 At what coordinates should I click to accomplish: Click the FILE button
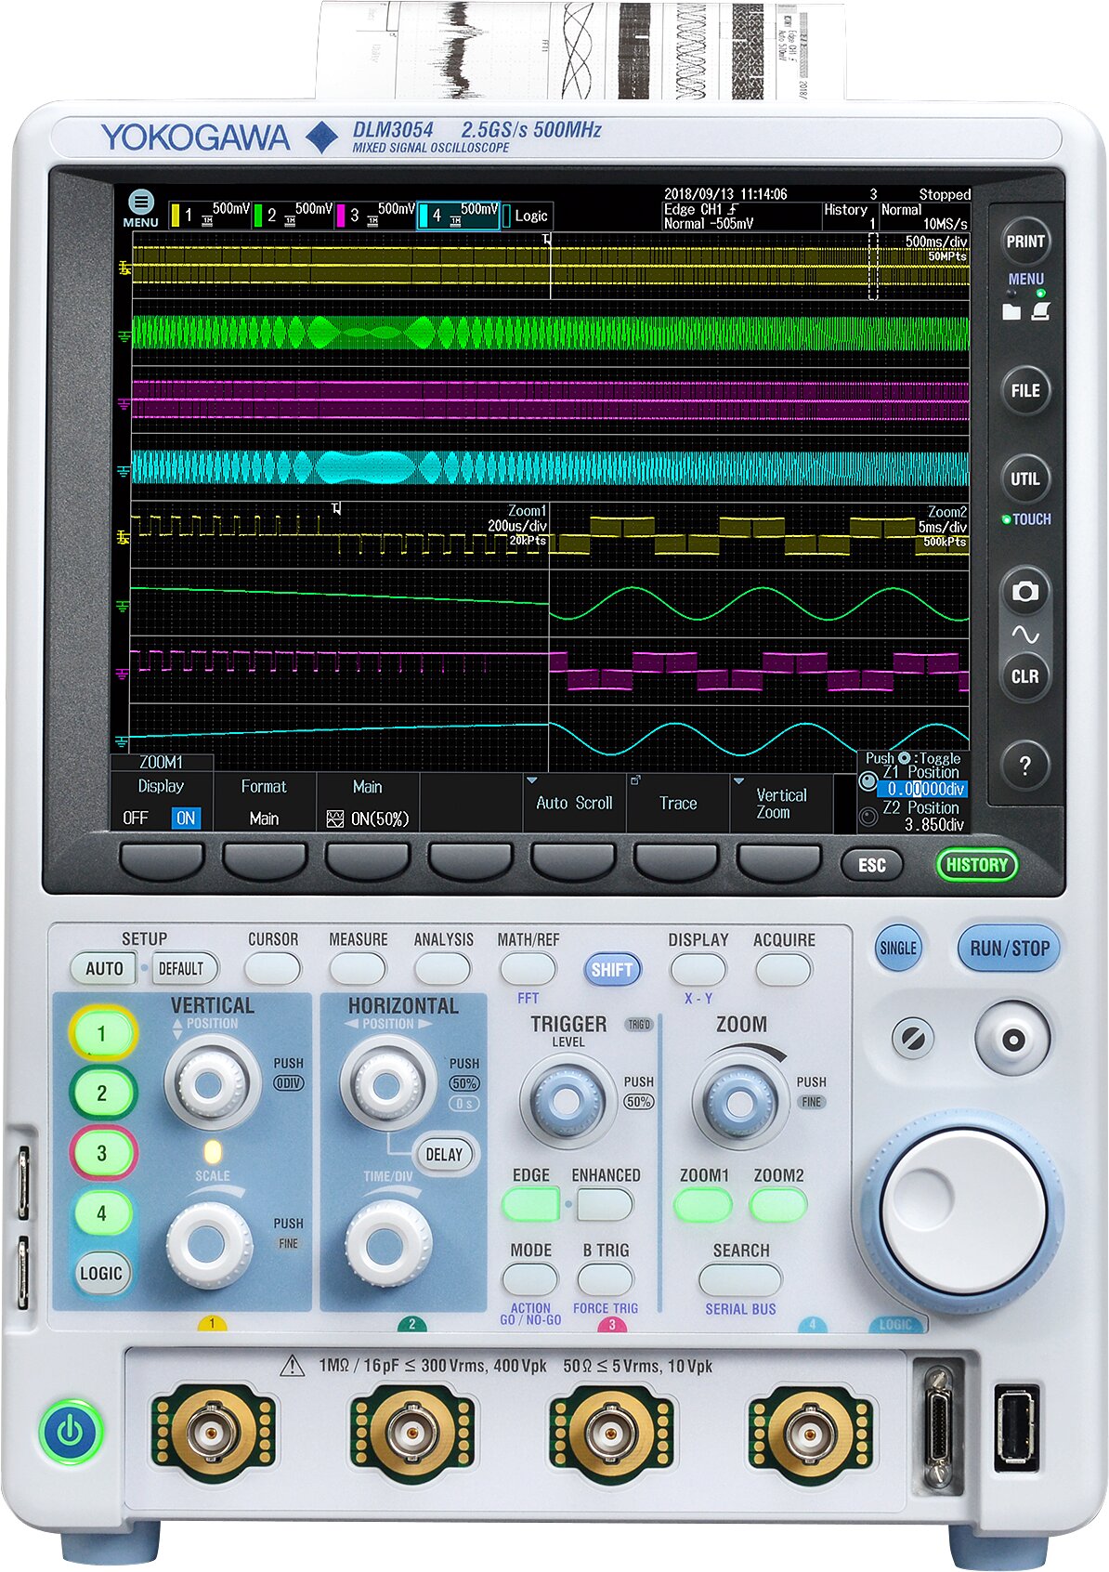click(1025, 390)
